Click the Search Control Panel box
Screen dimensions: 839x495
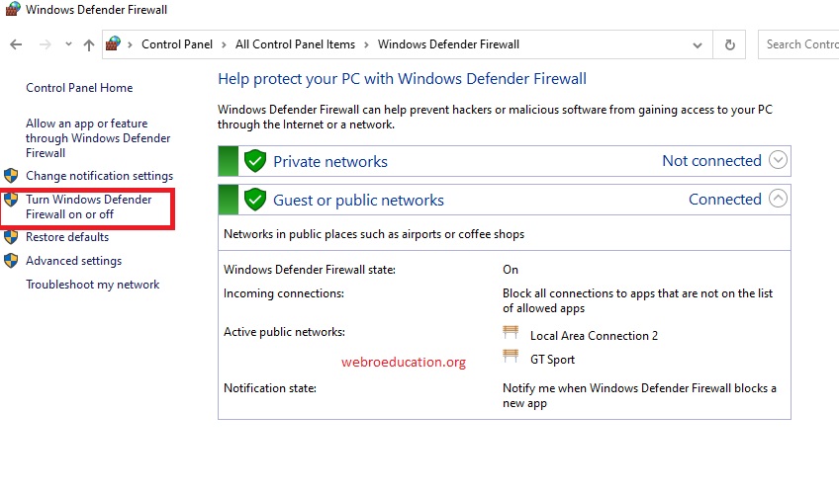[x=798, y=44]
